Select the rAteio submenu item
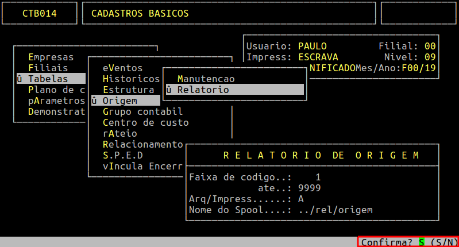Image resolution: width=459 pixels, height=247 pixels. point(119,133)
